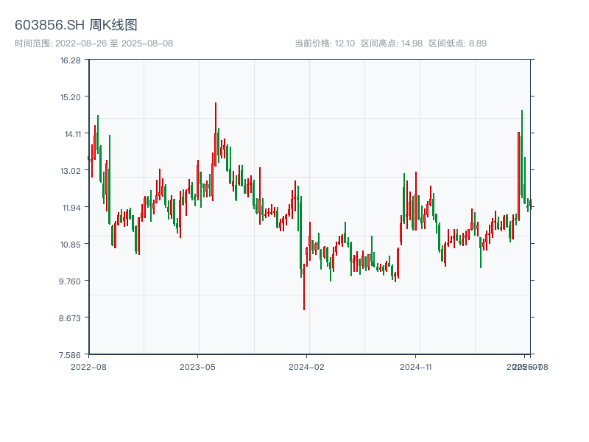The width and height of the screenshot is (589, 442).
Task: Click the 8.673 y-axis label
Action: [69, 318]
